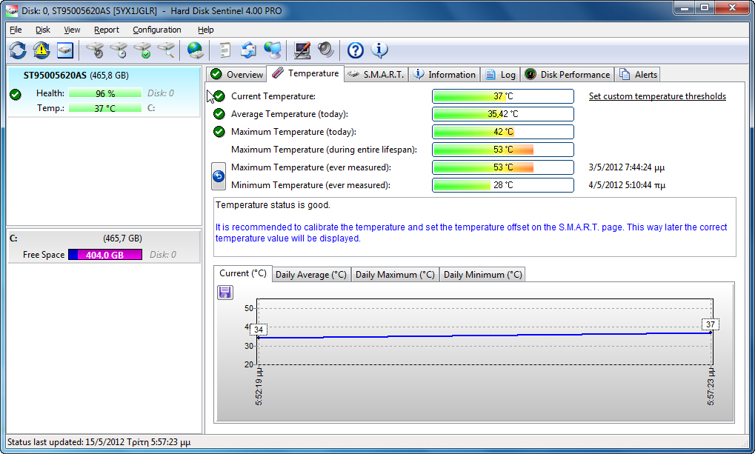
Task: Switch to the Log tab
Action: (500, 75)
